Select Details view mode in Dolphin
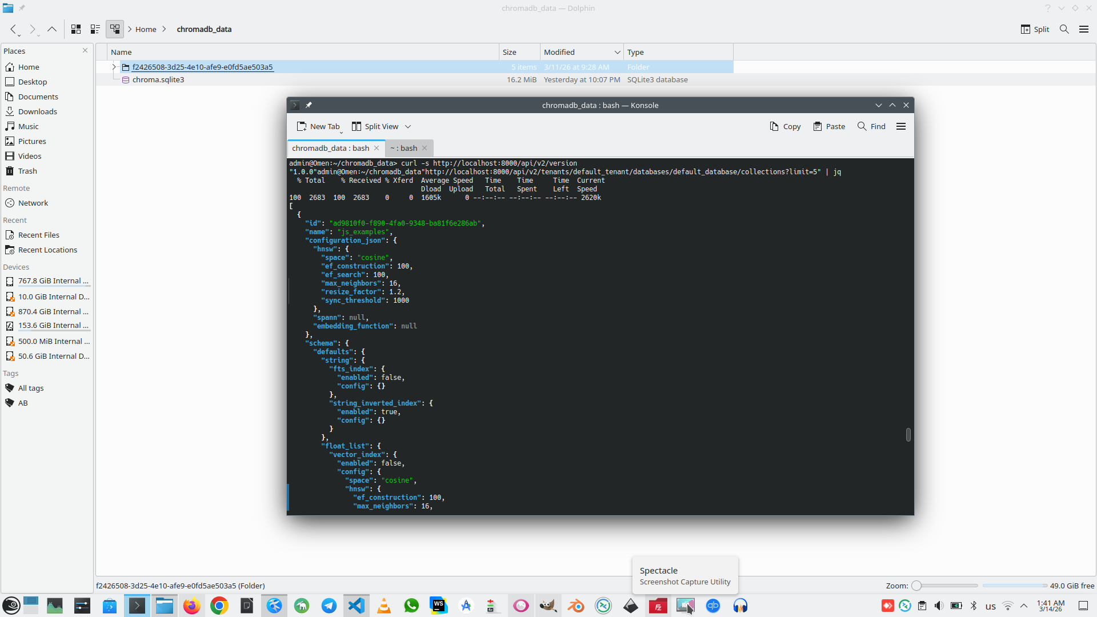Image resolution: width=1097 pixels, height=617 pixels. pos(115,29)
